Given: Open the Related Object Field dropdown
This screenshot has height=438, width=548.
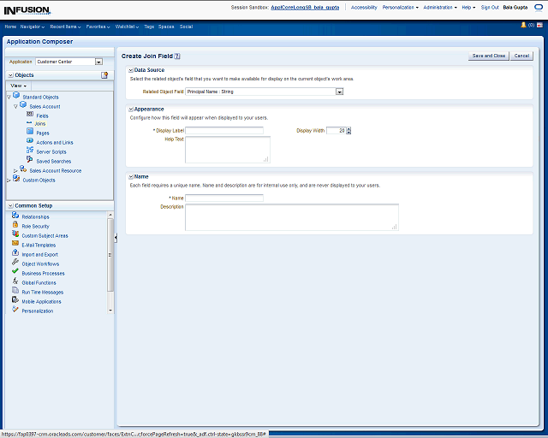Looking at the screenshot, I should [340, 92].
